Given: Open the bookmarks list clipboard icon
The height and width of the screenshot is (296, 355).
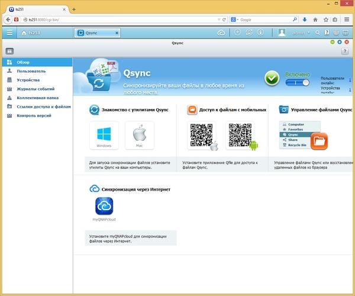Looking at the screenshot, I should [335, 20].
